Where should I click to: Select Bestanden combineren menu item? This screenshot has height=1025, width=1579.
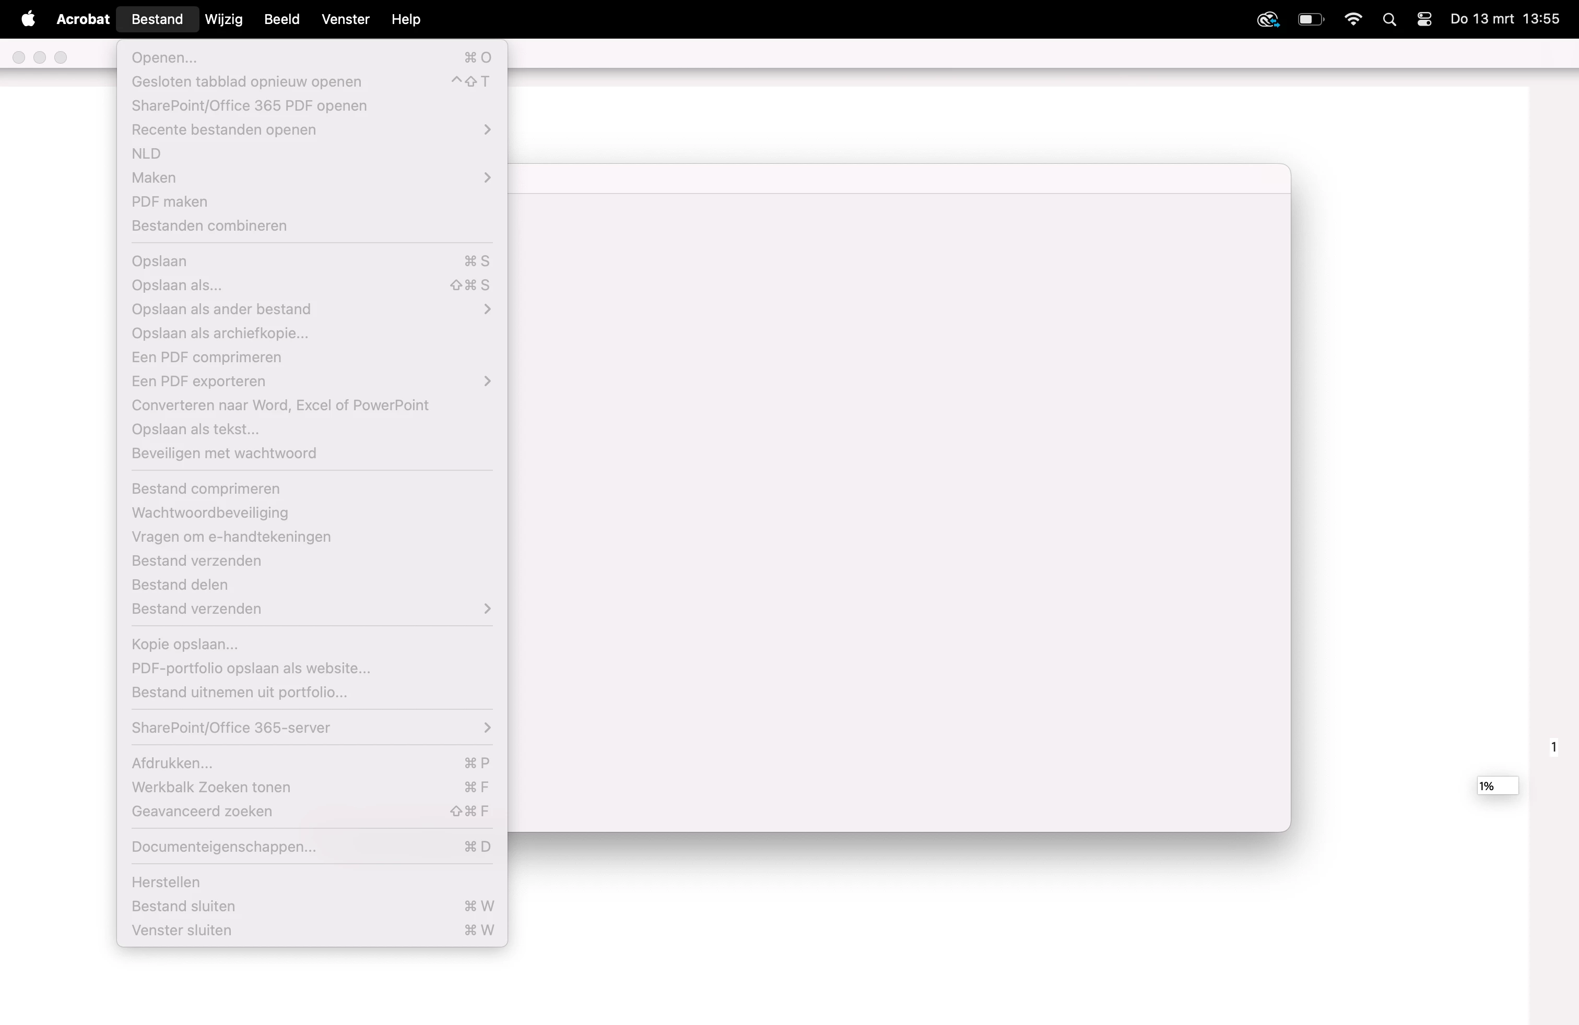[x=209, y=225]
